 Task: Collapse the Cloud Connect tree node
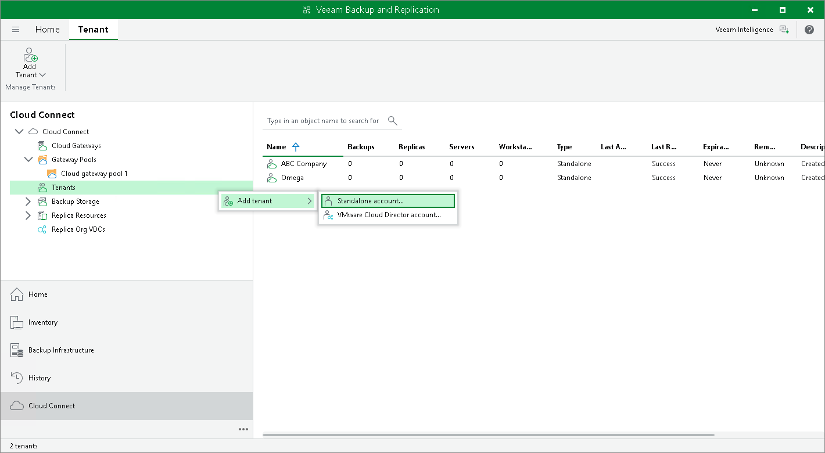19,132
